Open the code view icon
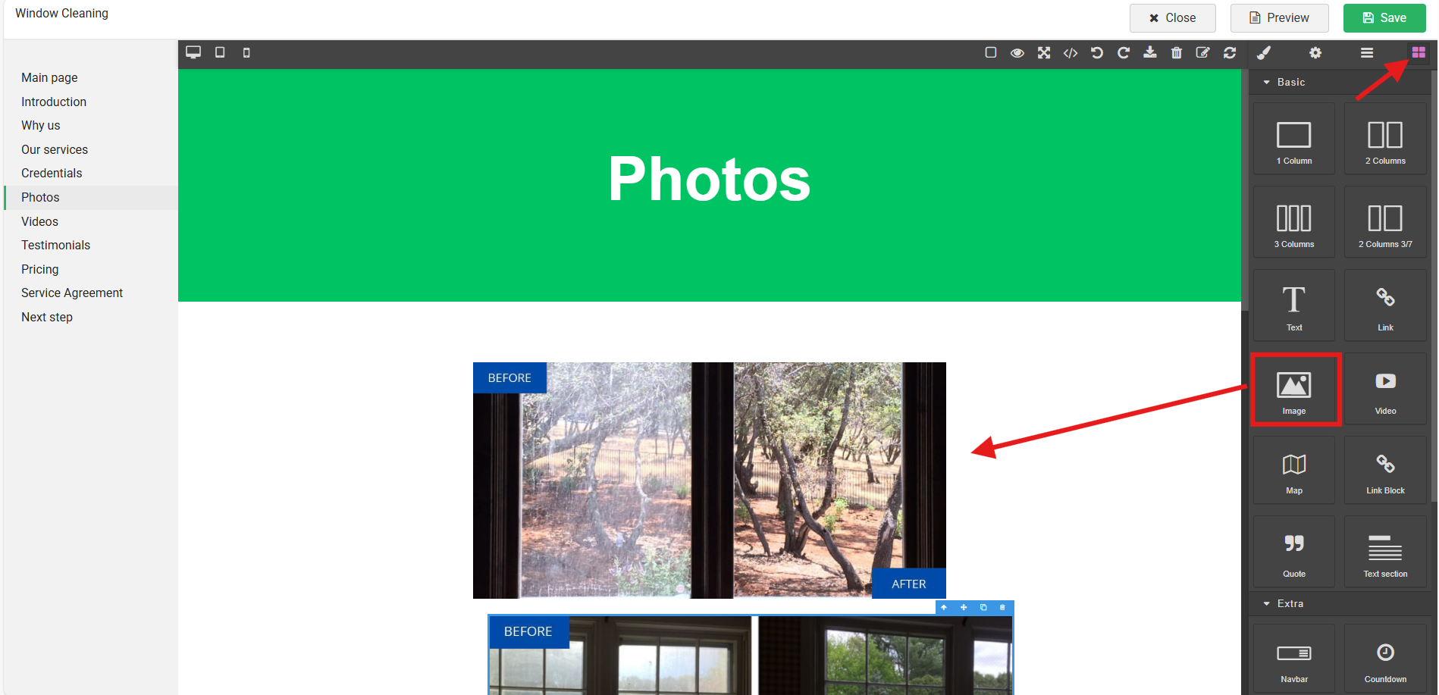This screenshot has height=695, width=1439. [1071, 52]
